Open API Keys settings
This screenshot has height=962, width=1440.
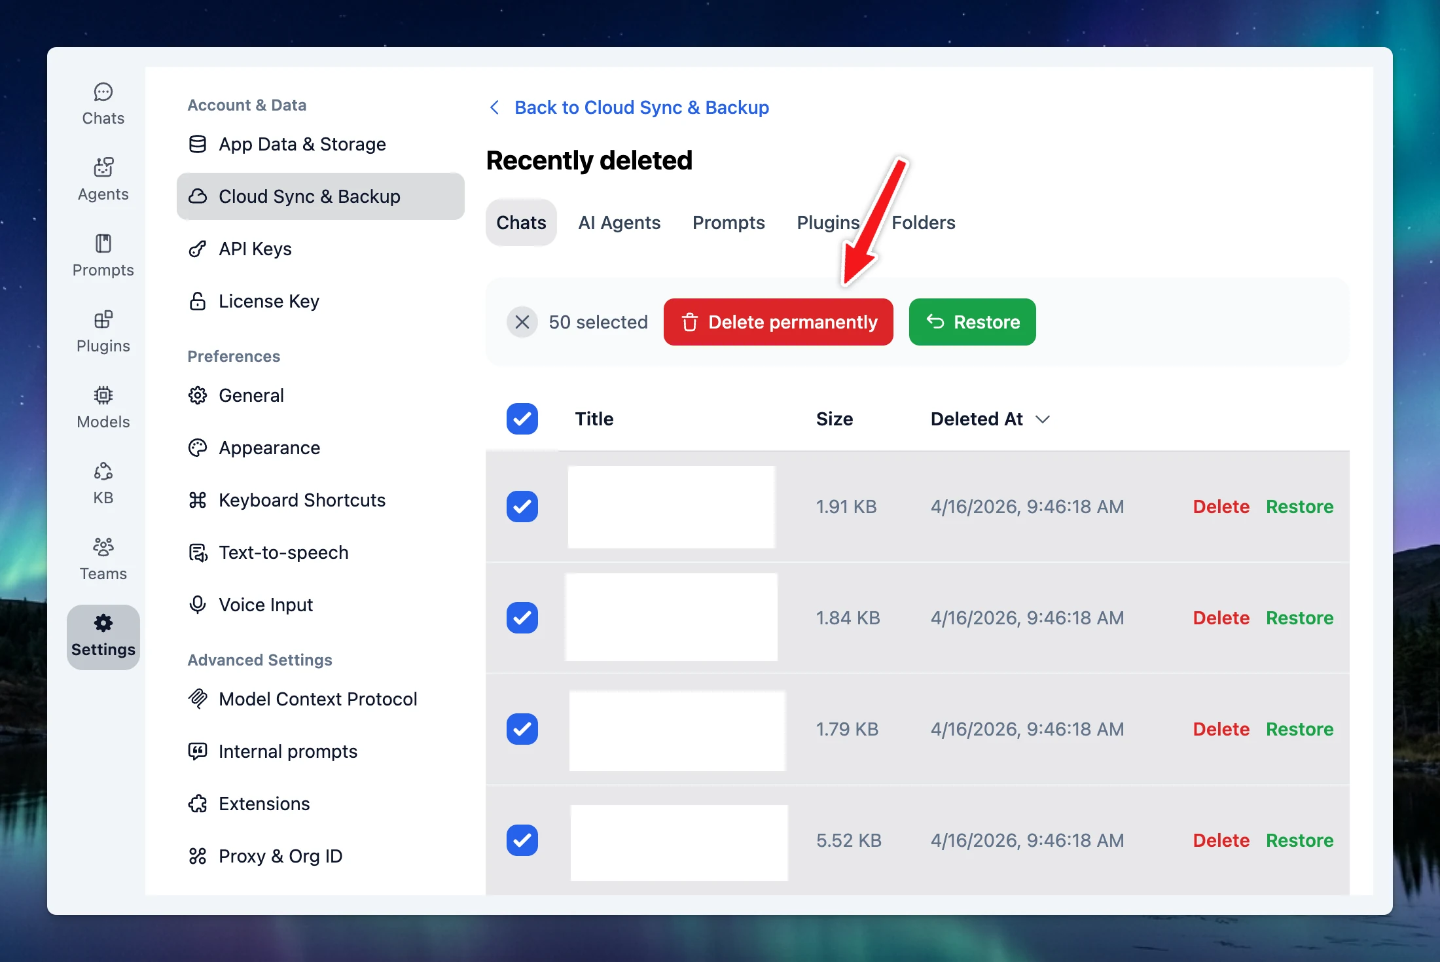(x=320, y=249)
